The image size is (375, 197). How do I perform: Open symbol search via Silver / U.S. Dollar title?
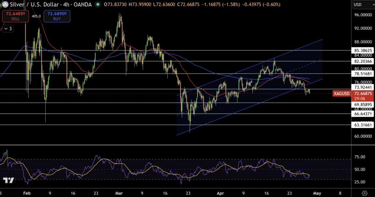pos(34,4)
